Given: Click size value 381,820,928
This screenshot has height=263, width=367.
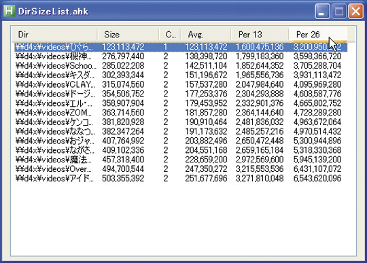Looking at the screenshot, I should point(123,122).
